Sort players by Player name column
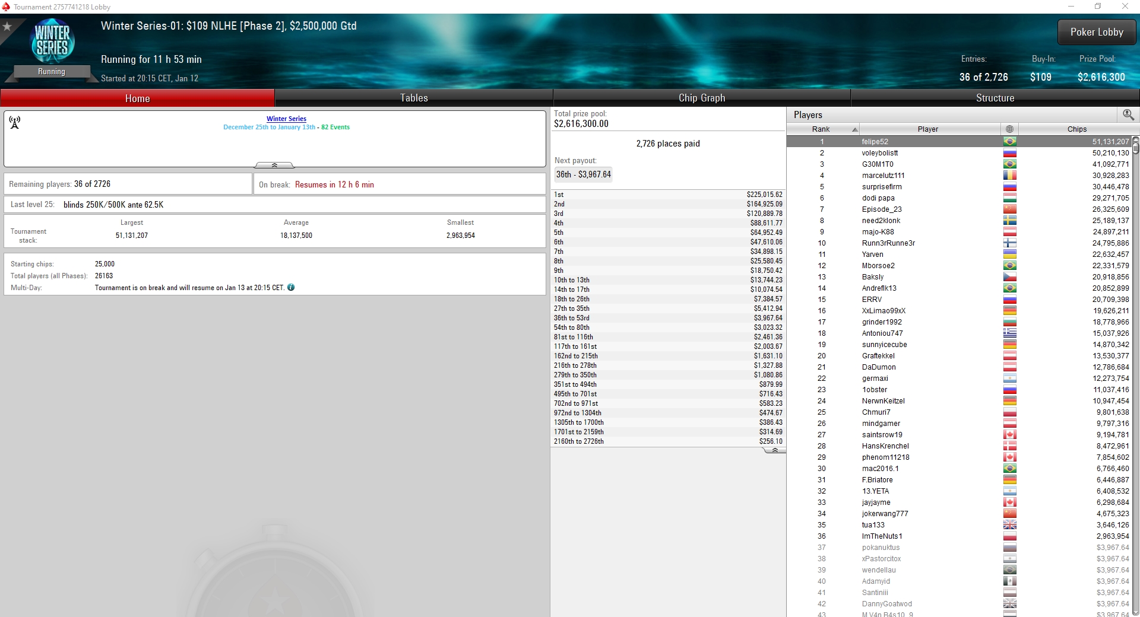 click(930, 129)
